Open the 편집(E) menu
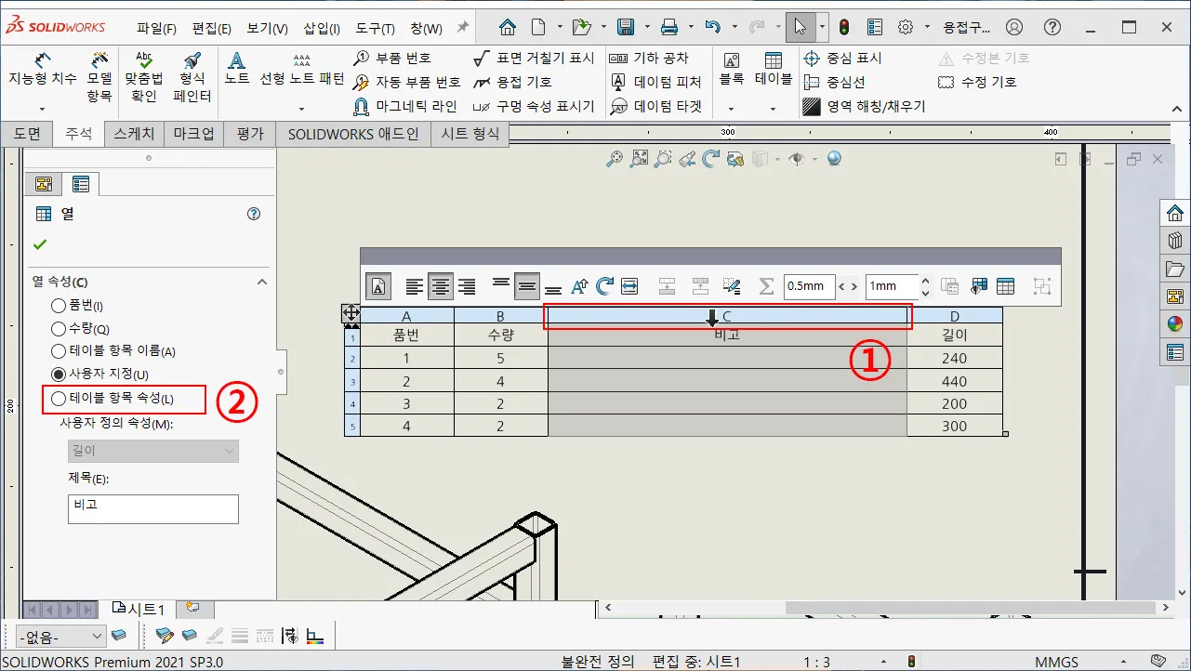Screen dimensions: 1191x671 (x=212, y=28)
